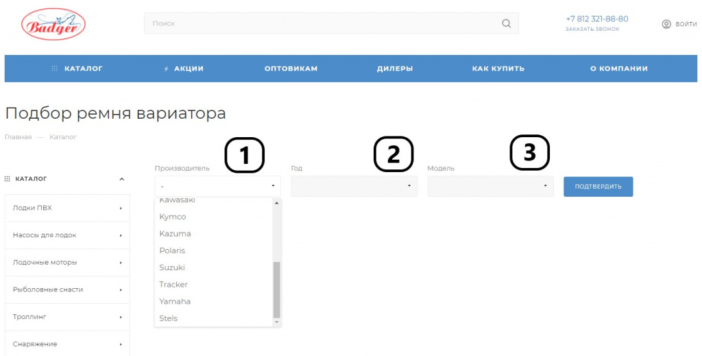
Task: Click the manufacturer list scrollbar down arrow
Action: point(277,322)
